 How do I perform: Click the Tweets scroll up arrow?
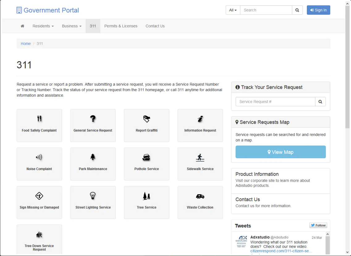(328, 234)
